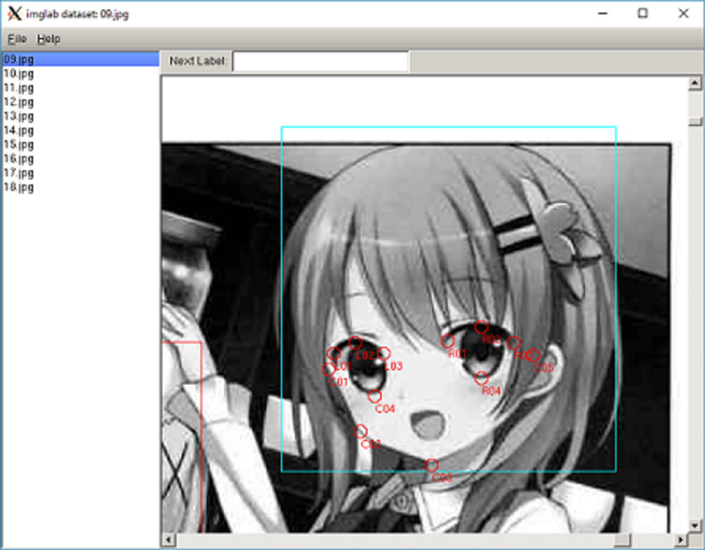The image size is (705, 550).
Task: Select the R01 landmark point
Action: click(447, 341)
